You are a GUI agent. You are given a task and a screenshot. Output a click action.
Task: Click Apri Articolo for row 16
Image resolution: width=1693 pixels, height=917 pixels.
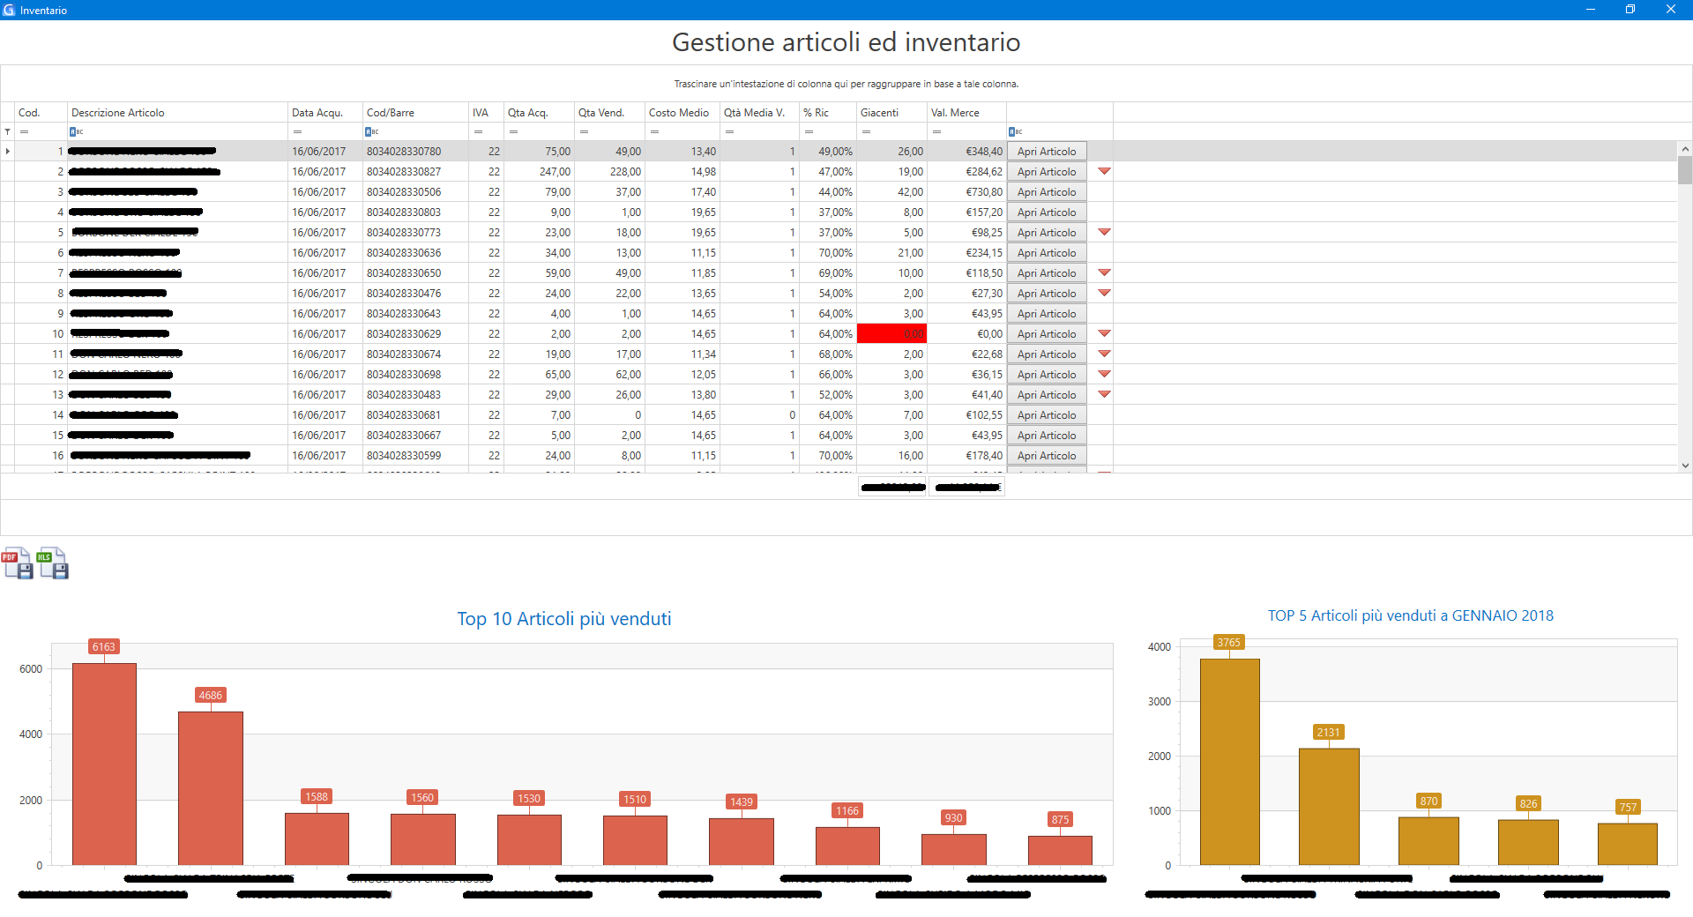pos(1047,456)
